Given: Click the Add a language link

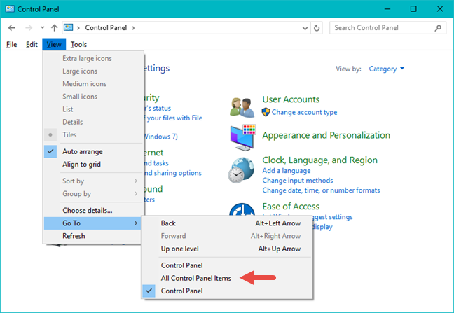Looking at the screenshot, I should 287,171.
